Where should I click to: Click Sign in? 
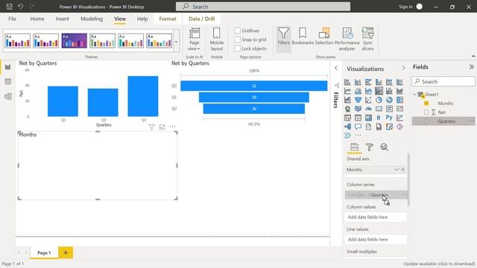click(x=405, y=7)
